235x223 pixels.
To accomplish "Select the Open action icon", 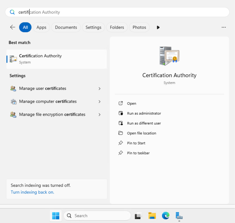I will (x=121, y=103).
